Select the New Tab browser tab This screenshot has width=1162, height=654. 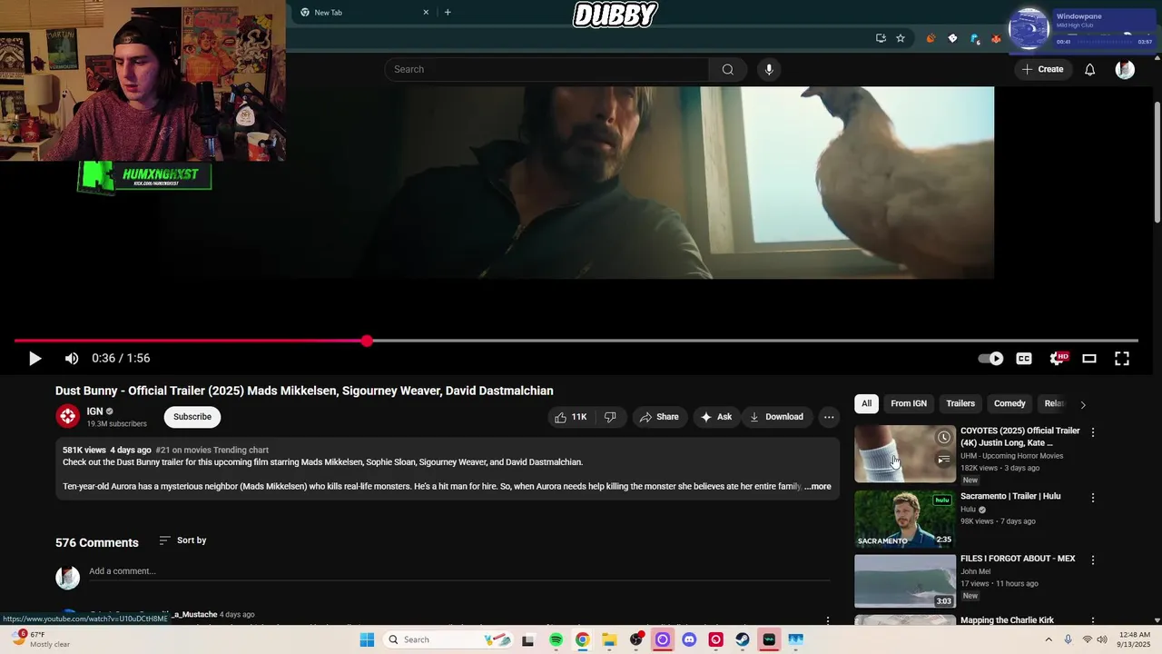[363, 12]
